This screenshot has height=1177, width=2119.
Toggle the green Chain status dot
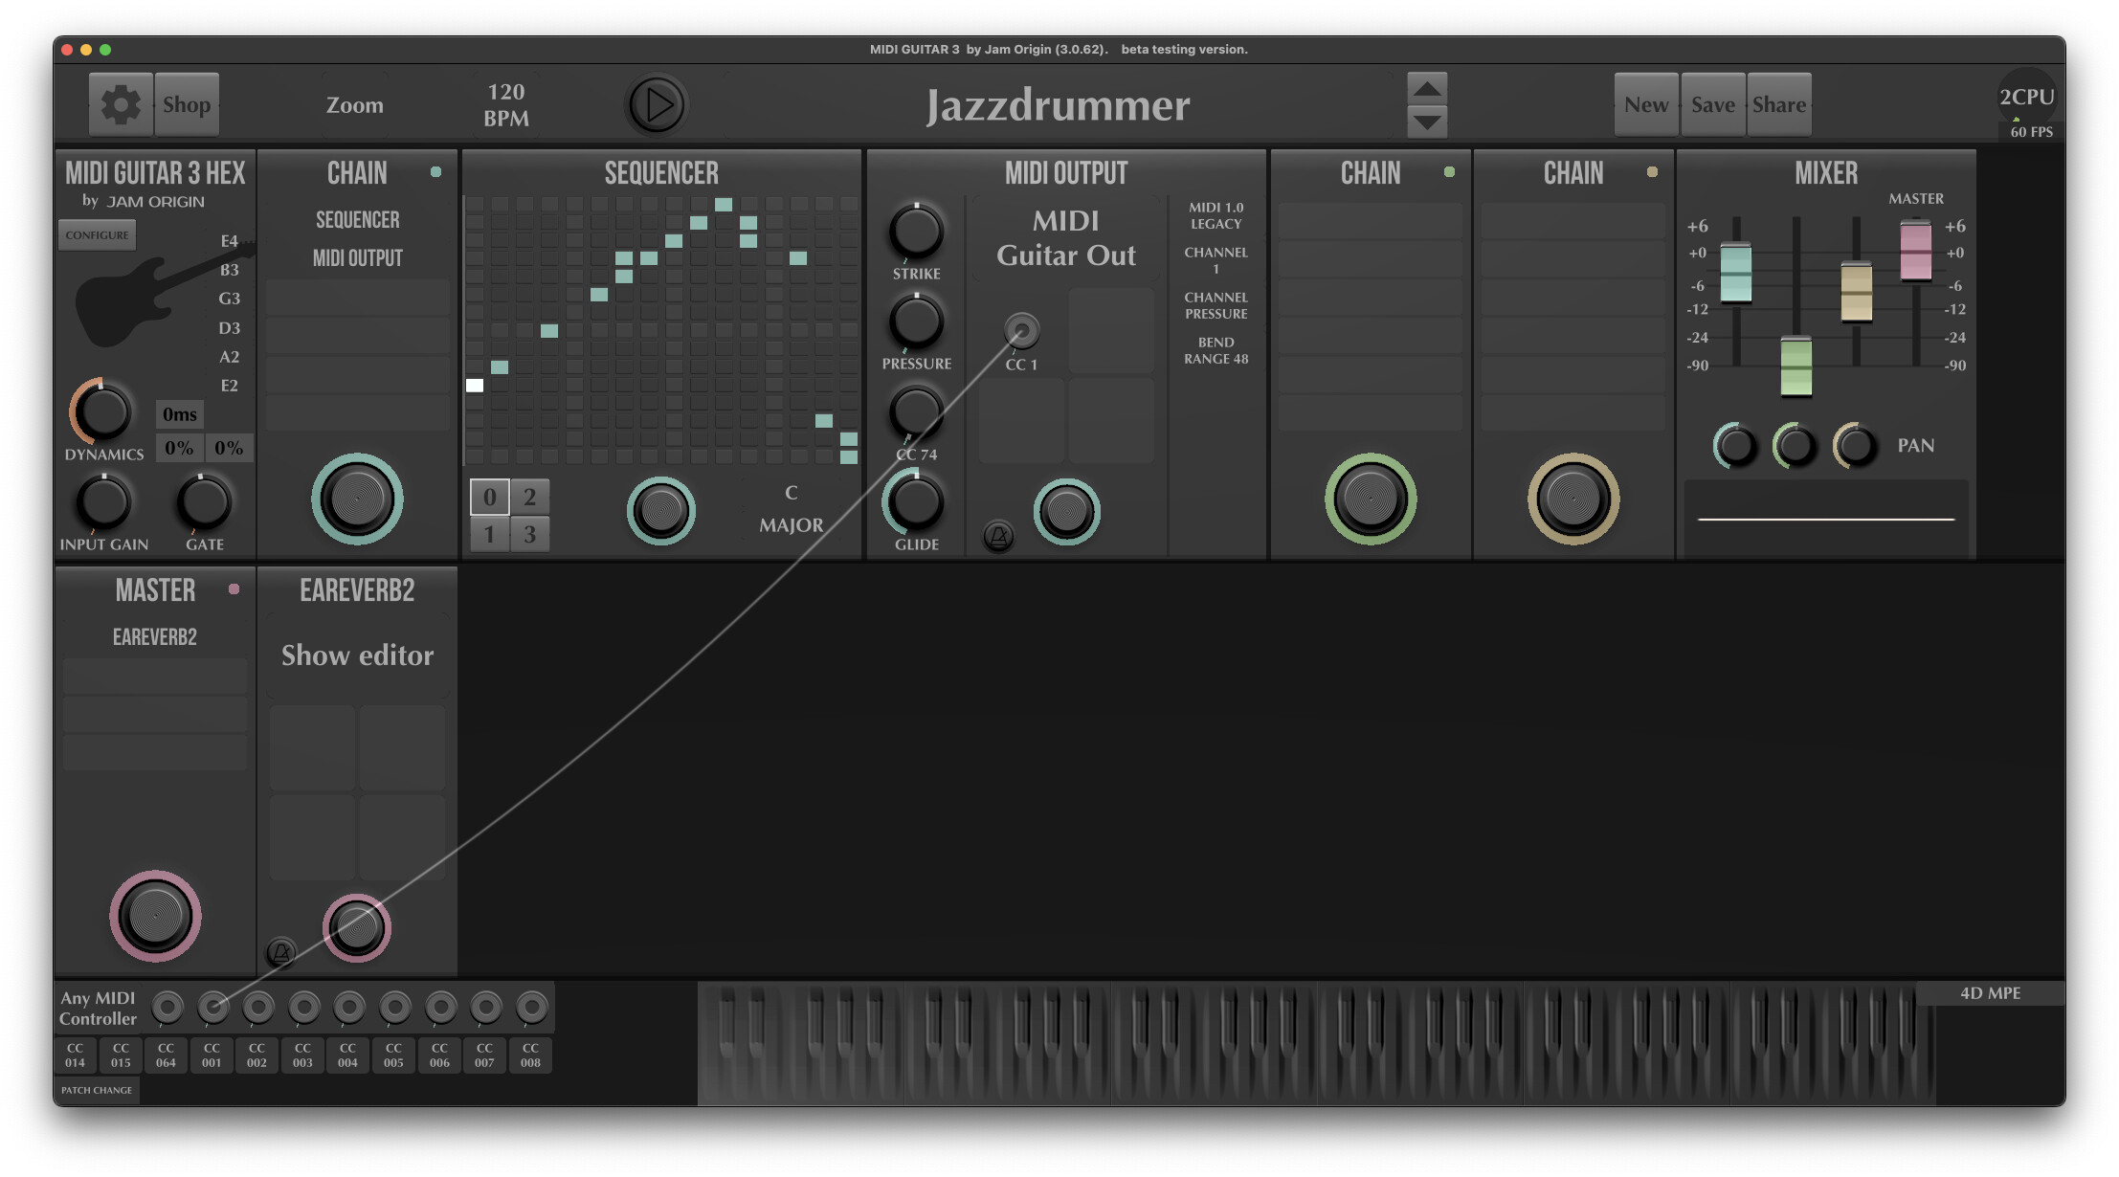[1449, 172]
